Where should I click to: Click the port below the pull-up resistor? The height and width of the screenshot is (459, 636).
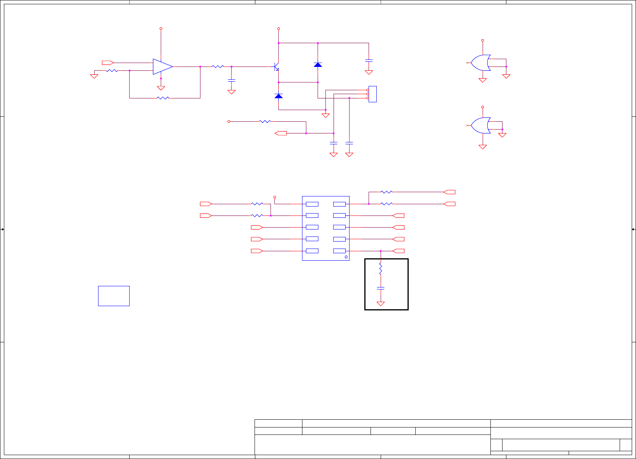[x=281, y=133]
